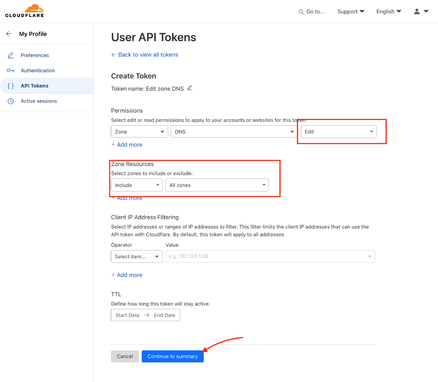Click My Profile heading

coord(33,34)
